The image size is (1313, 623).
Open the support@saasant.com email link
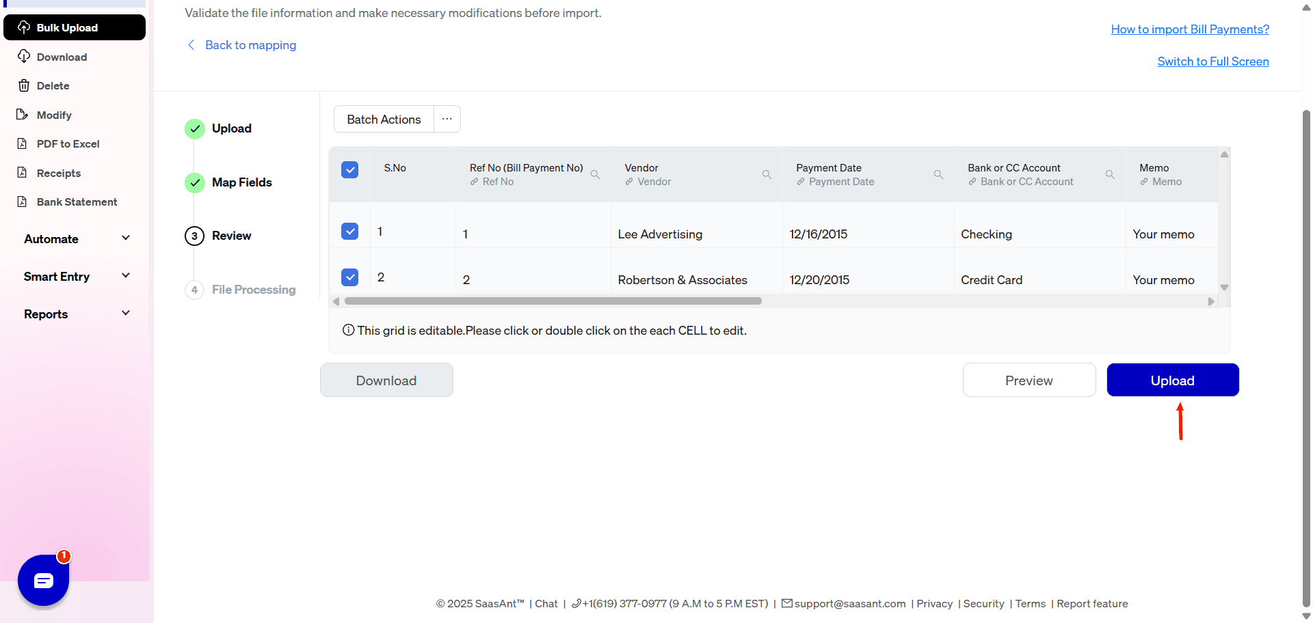(x=850, y=603)
